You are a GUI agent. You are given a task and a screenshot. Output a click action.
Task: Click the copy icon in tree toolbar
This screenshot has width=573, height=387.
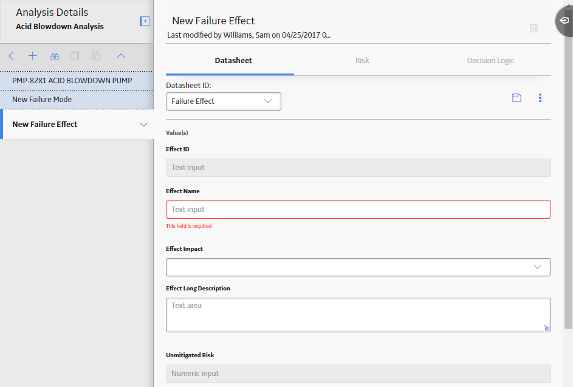(x=75, y=56)
